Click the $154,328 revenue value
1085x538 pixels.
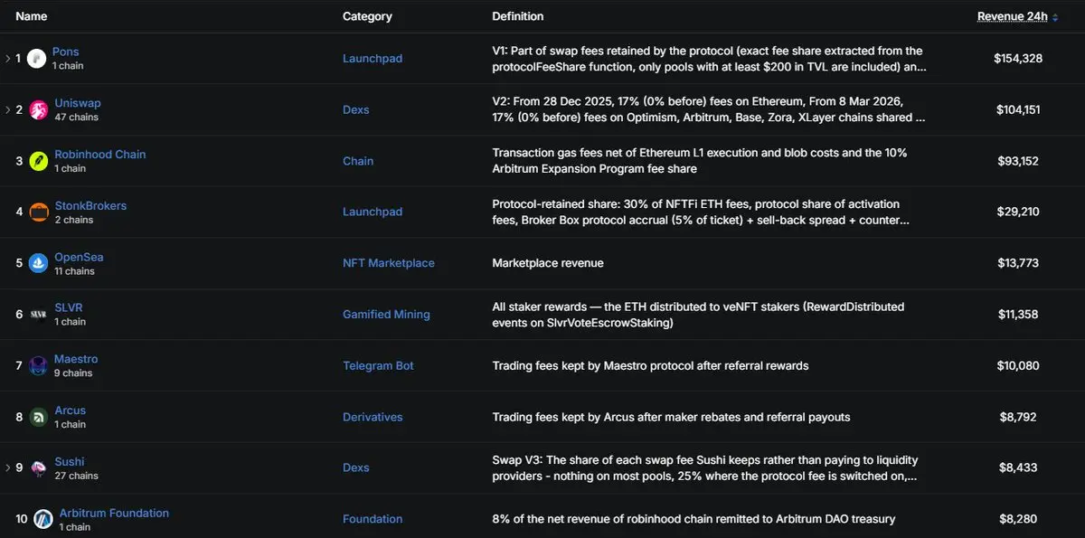(x=1018, y=59)
